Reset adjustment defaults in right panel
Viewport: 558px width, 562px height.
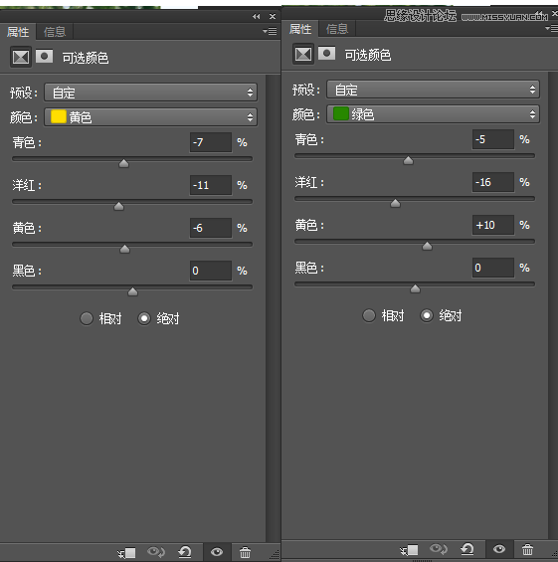tap(467, 549)
